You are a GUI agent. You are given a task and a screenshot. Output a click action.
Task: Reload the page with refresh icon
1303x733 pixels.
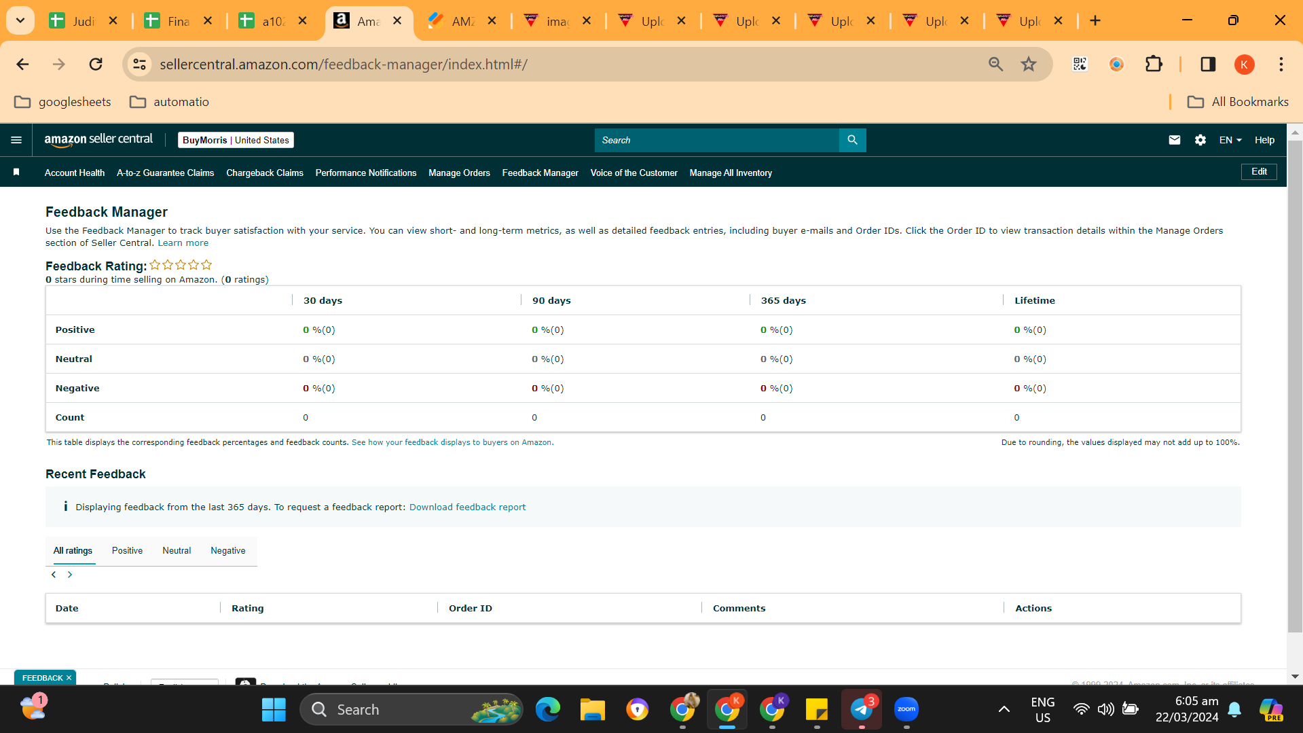coord(96,64)
